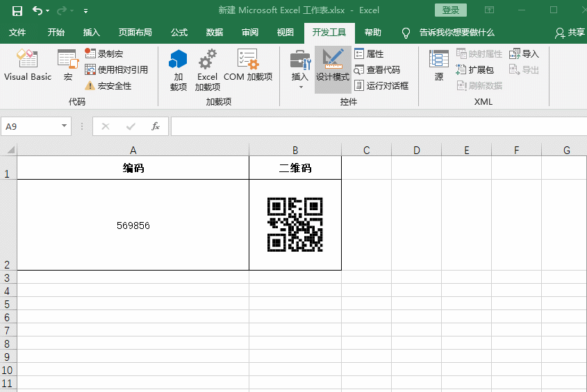Click the Save icon in title bar

click(x=17, y=11)
